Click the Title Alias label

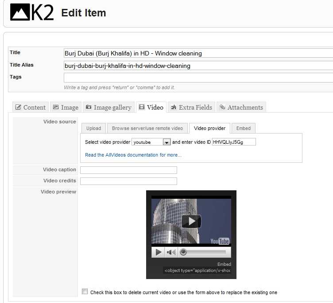coord(22,65)
